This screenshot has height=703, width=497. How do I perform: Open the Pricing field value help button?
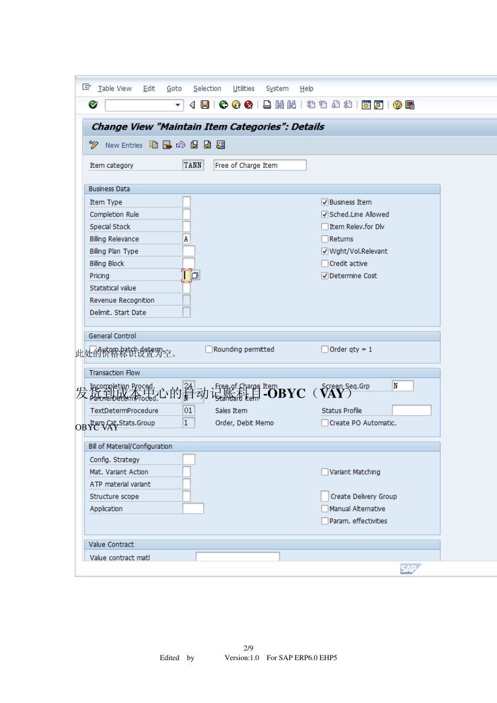pos(195,275)
